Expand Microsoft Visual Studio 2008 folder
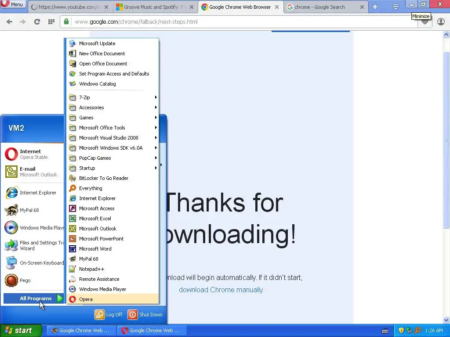Viewport: 450px width, 337px height. point(112,137)
